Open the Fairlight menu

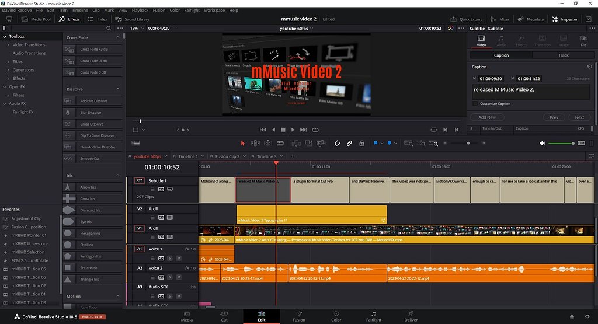click(x=192, y=11)
